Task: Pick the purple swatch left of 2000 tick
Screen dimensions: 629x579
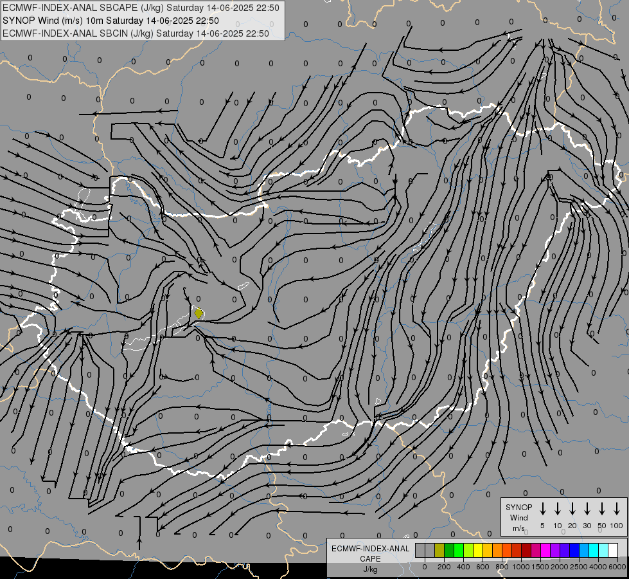Action: (555, 550)
